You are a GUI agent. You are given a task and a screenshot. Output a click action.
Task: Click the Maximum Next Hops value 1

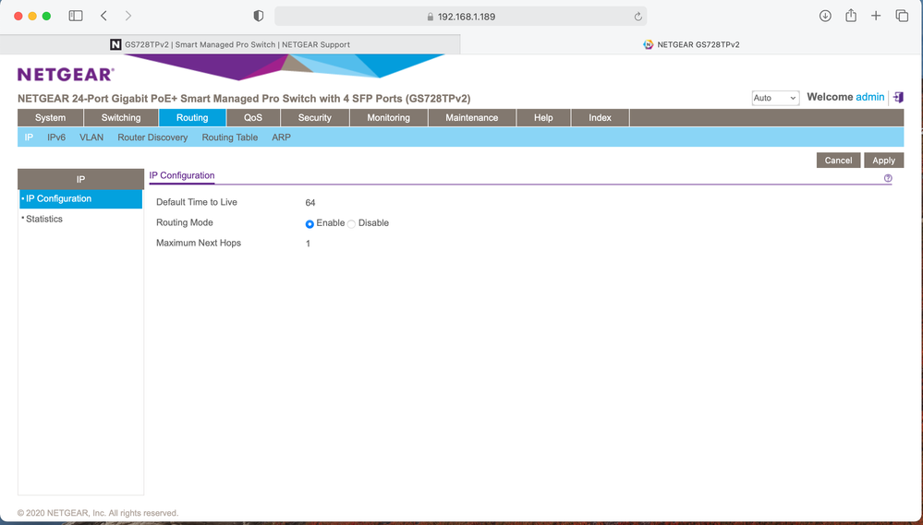(308, 244)
